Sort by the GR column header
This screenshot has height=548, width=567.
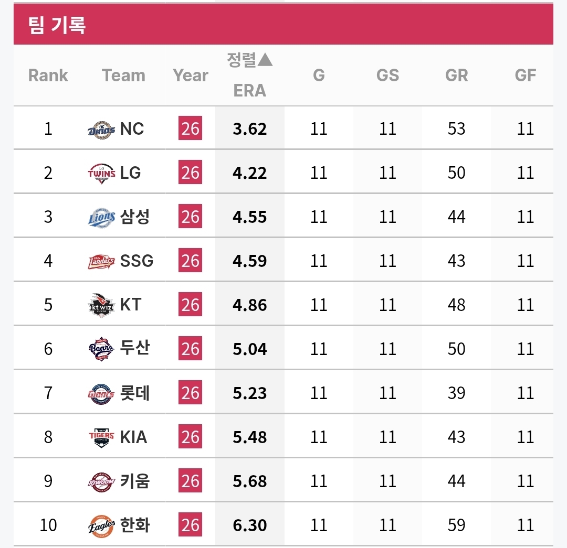coord(456,76)
